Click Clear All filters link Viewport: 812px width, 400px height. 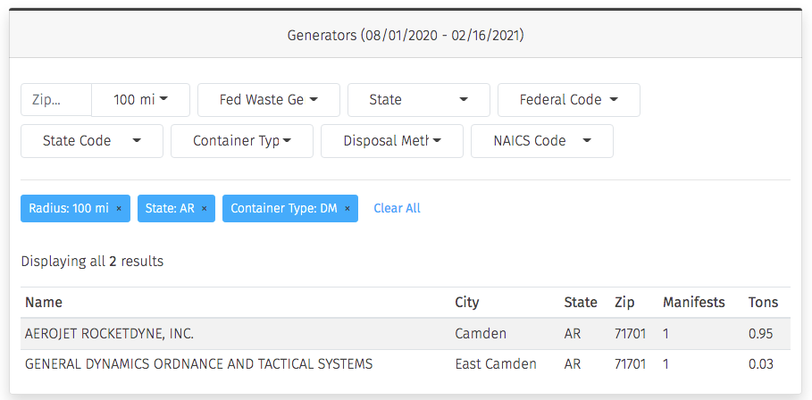click(x=397, y=208)
